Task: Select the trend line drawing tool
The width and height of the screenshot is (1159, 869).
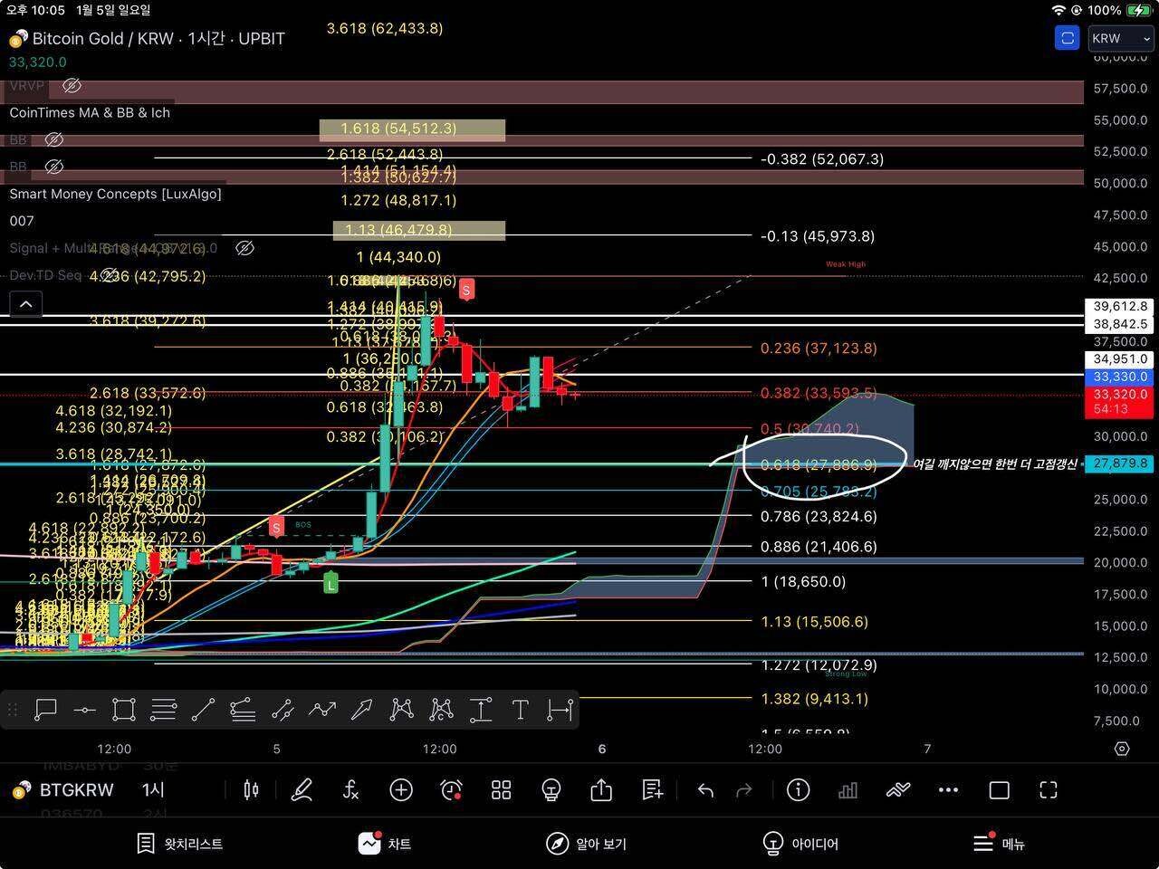Action: (x=203, y=710)
